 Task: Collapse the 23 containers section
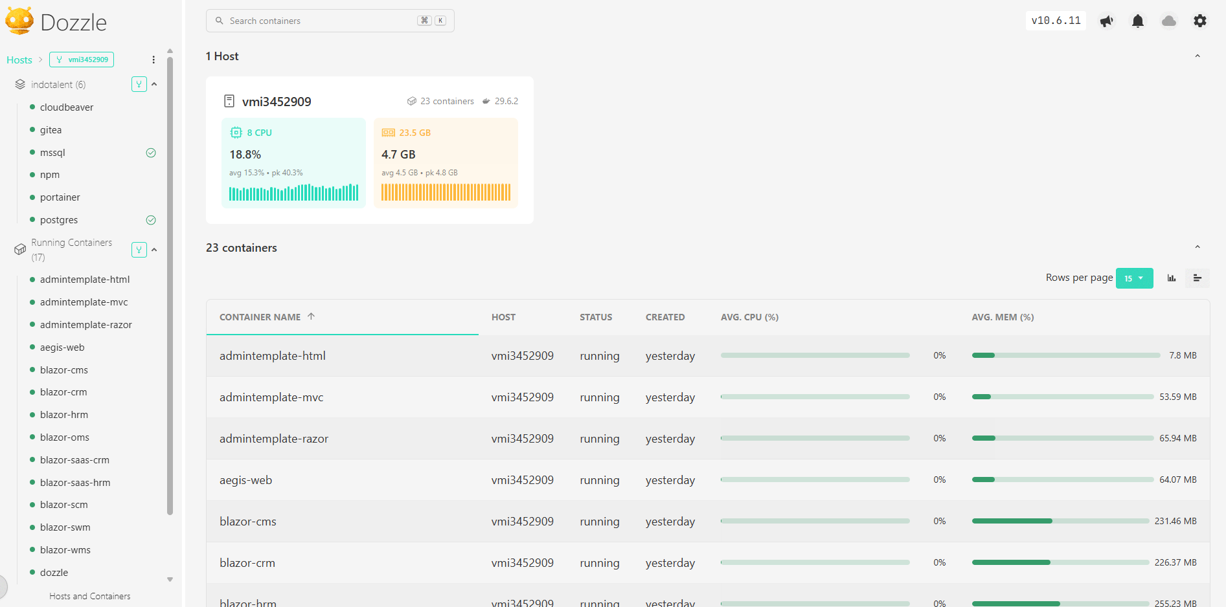1198,247
